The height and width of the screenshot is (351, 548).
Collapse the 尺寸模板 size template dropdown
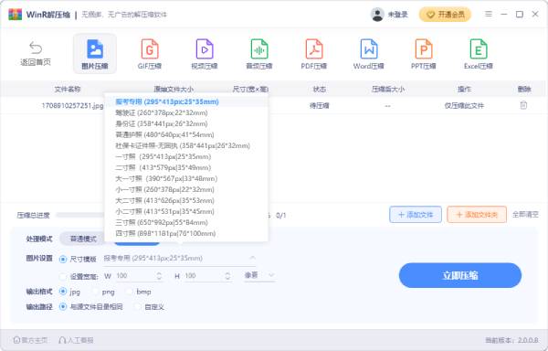coord(252,258)
